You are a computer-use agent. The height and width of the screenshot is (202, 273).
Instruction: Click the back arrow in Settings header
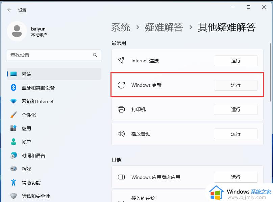9,10
